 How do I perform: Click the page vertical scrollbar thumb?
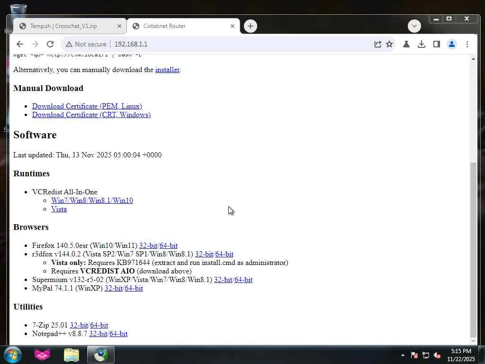(x=473, y=249)
